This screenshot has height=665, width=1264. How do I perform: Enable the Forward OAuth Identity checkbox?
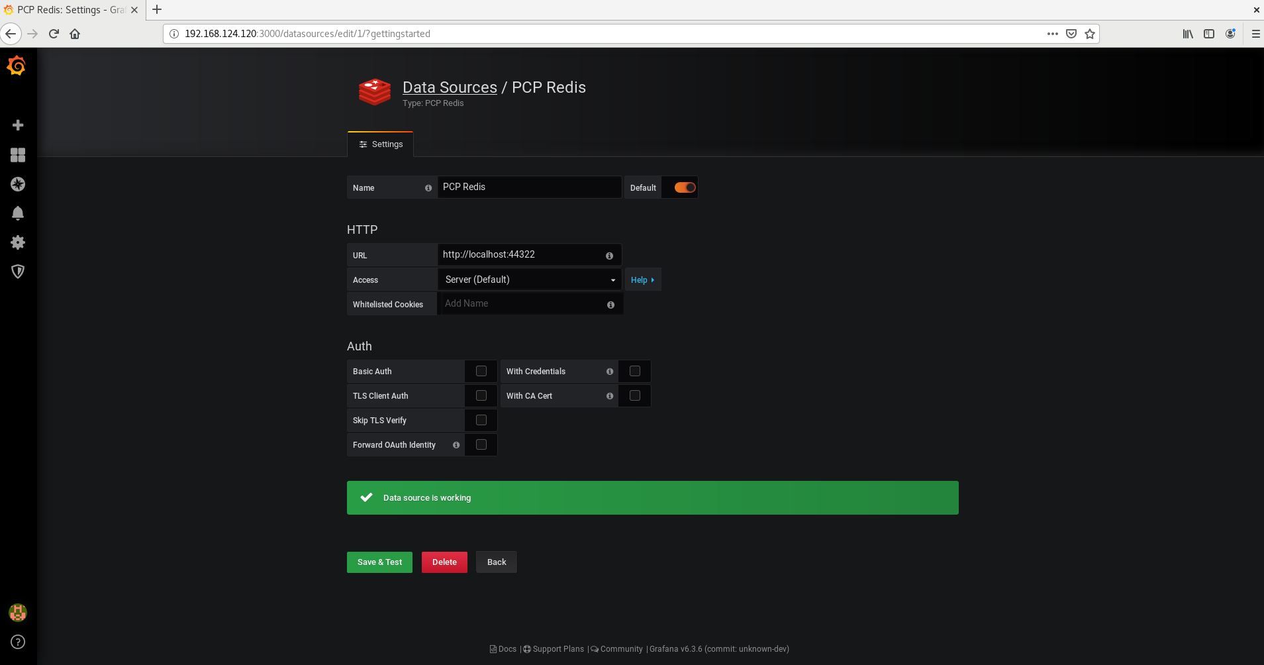coord(481,445)
